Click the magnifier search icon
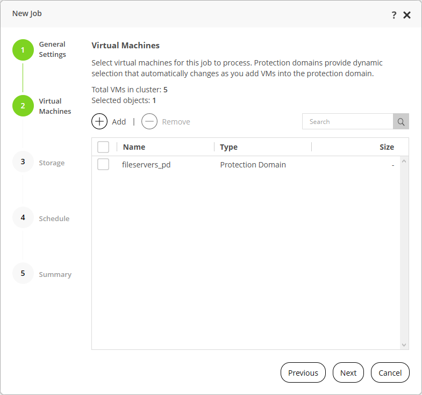Viewport: 422px width, 395px height. click(x=401, y=122)
